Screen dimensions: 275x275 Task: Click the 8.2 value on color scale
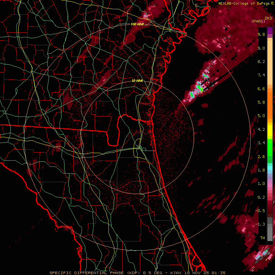click(261, 61)
